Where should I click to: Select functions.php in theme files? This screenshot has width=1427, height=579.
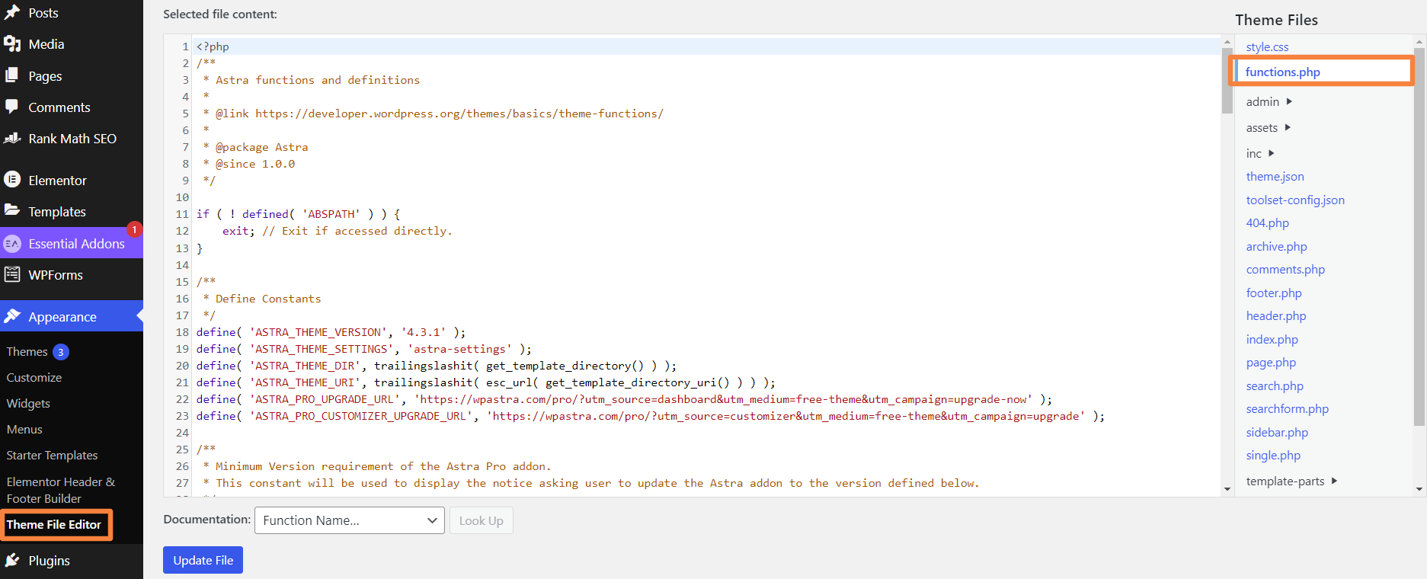click(x=1283, y=72)
